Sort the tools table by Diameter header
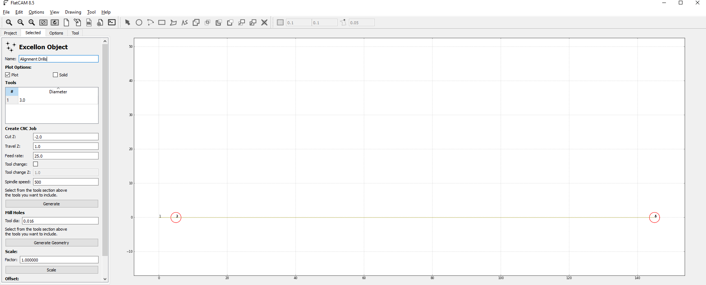Image resolution: width=706 pixels, height=285 pixels. click(58, 91)
